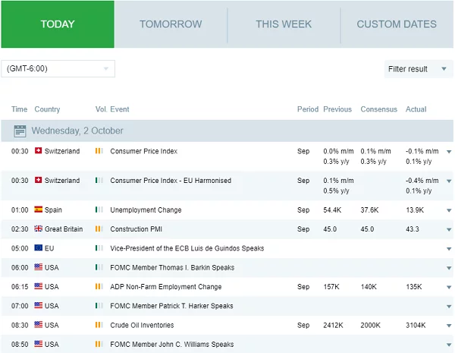Expand the Swiss Consumer Price Index row arrow
This screenshot has height=353, width=455.
(449, 152)
